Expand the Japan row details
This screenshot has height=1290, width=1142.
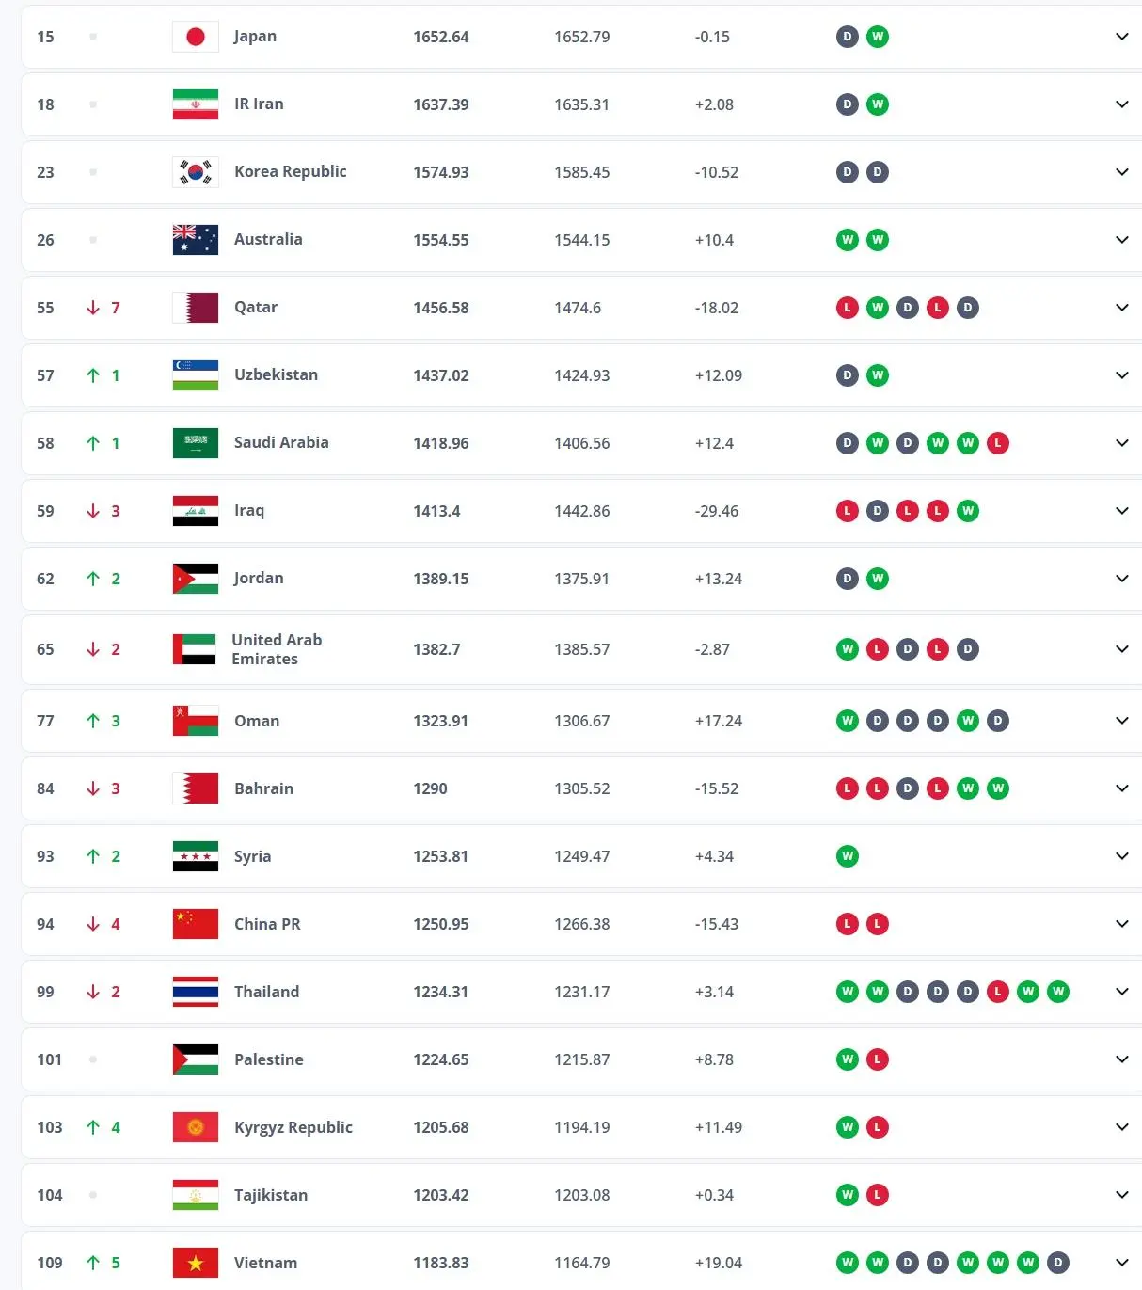1121,37
